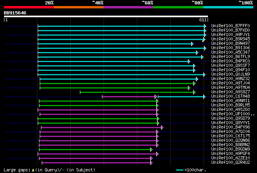
Task: Open the UniRef100_B7FFF0 hit label
Action: pyautogui.click(x=230, y=26)
